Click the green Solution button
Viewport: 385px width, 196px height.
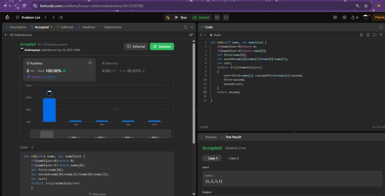coord(162,47)
